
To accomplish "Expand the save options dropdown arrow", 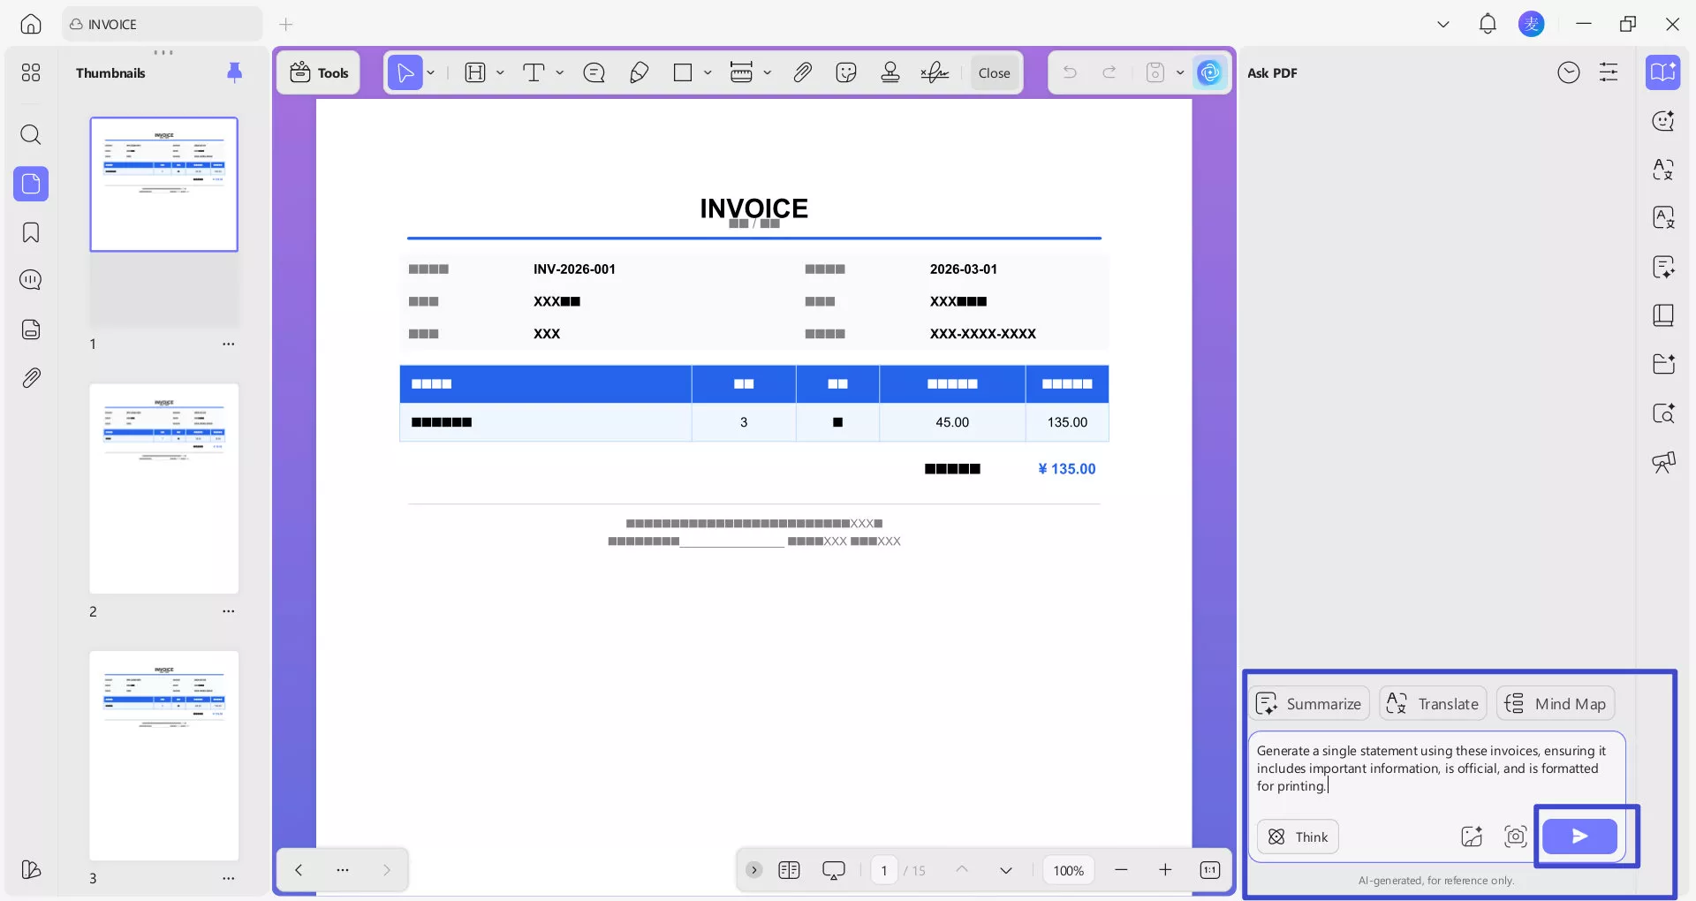I will click(x=1180, y=72).
